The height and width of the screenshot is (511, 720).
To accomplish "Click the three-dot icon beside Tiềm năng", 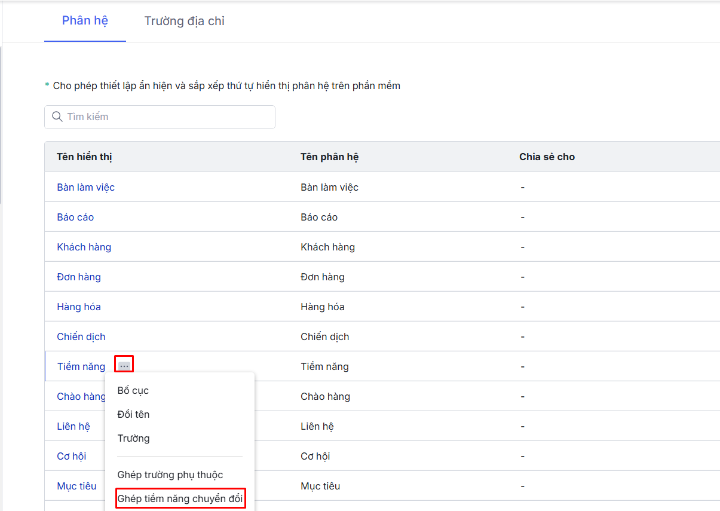I will click(x=124, y=366).
